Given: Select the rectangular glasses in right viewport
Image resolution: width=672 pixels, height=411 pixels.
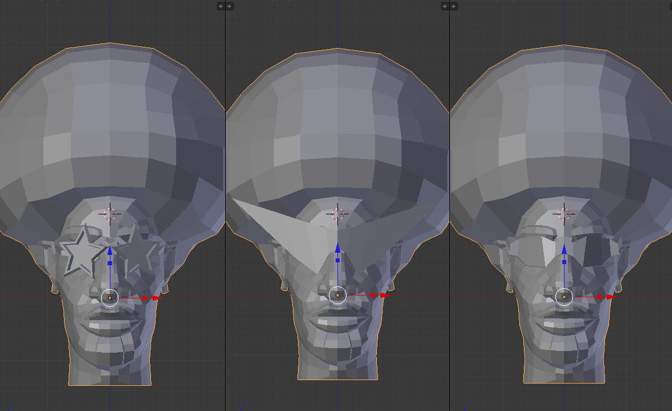Looking at the screenshot, I should 527,250.
